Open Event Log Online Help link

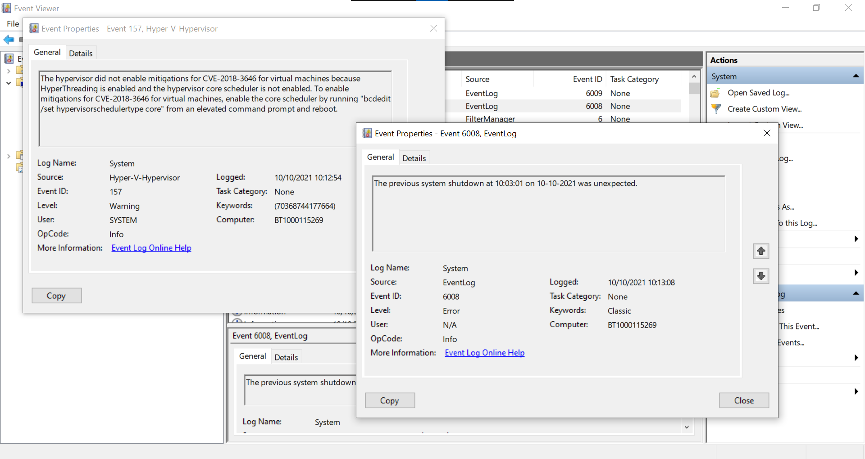pos(484,352)
